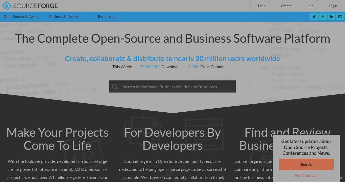The width and height of the screenshot is (345, 182).
Task: Click the 'Code Commits' label text
Action: coord(213,67)
